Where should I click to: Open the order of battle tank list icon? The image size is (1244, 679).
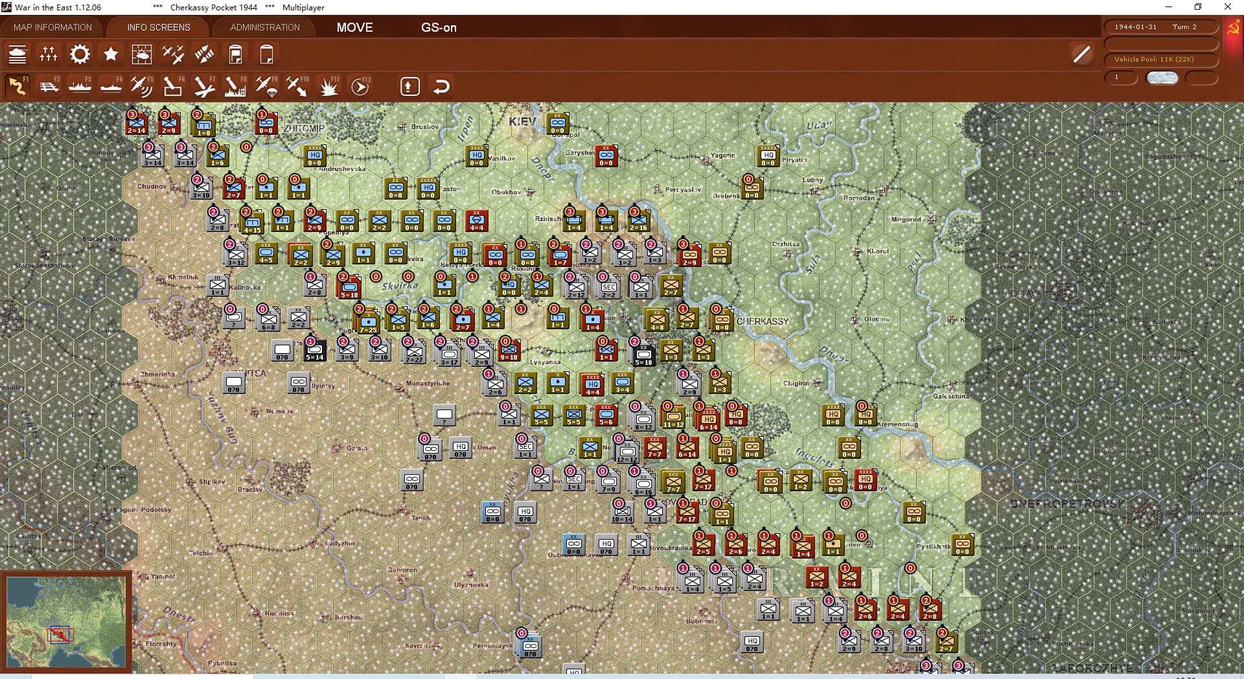coord(17,54)
